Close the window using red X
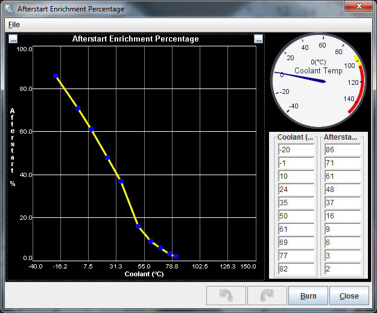 coord(359,7)
